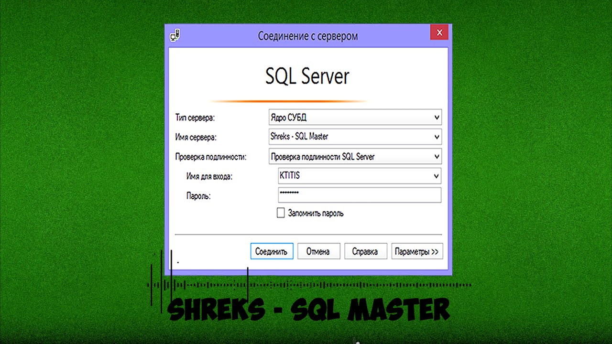Expand the Имя сервера combo box arrow
This screenshot has width=612, height=344.
click(x=437, y=137)
